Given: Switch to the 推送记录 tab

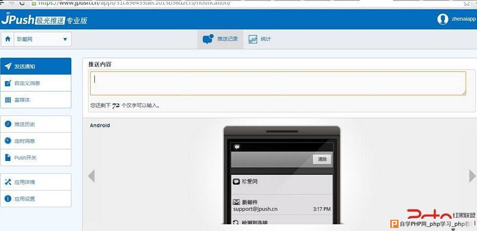Looking at the screenshot, I should (x=220, y=39).
